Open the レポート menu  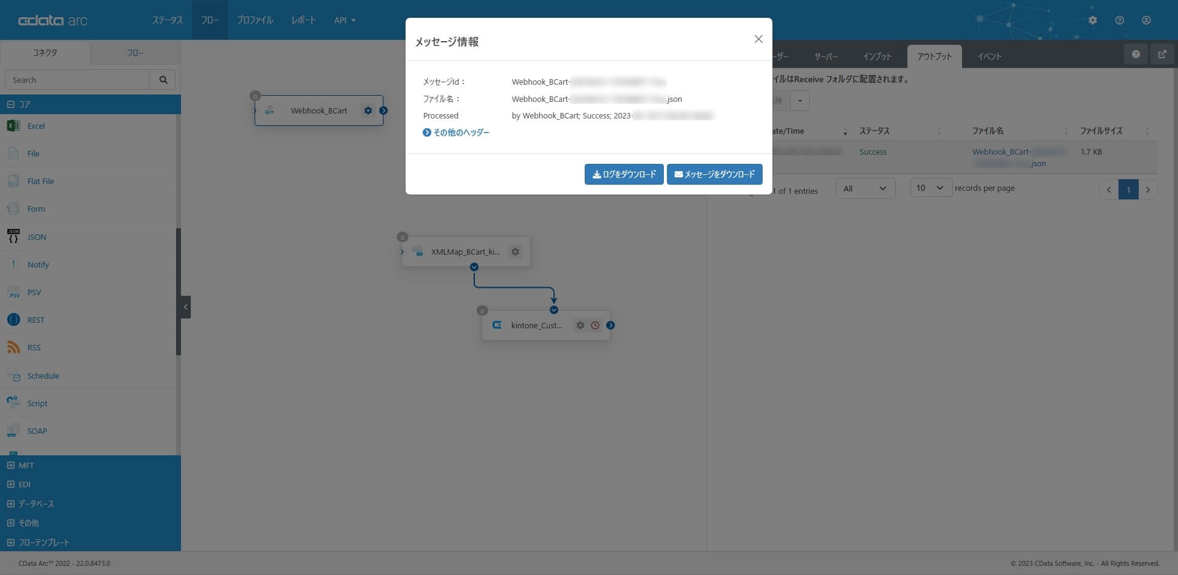(304, 20)
